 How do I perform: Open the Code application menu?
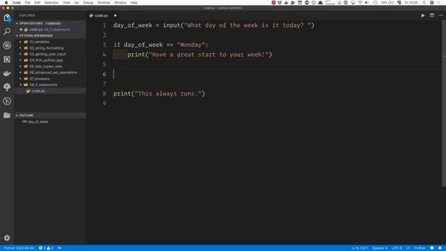point(17,3)
